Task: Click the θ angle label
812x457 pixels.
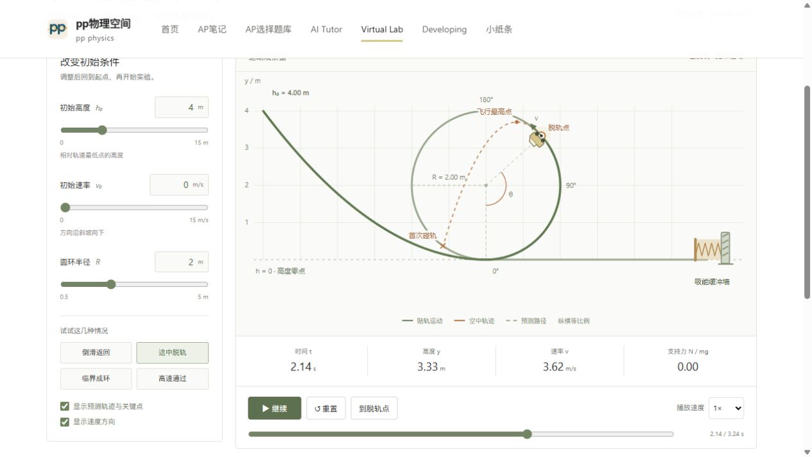Action: (511, 194)
